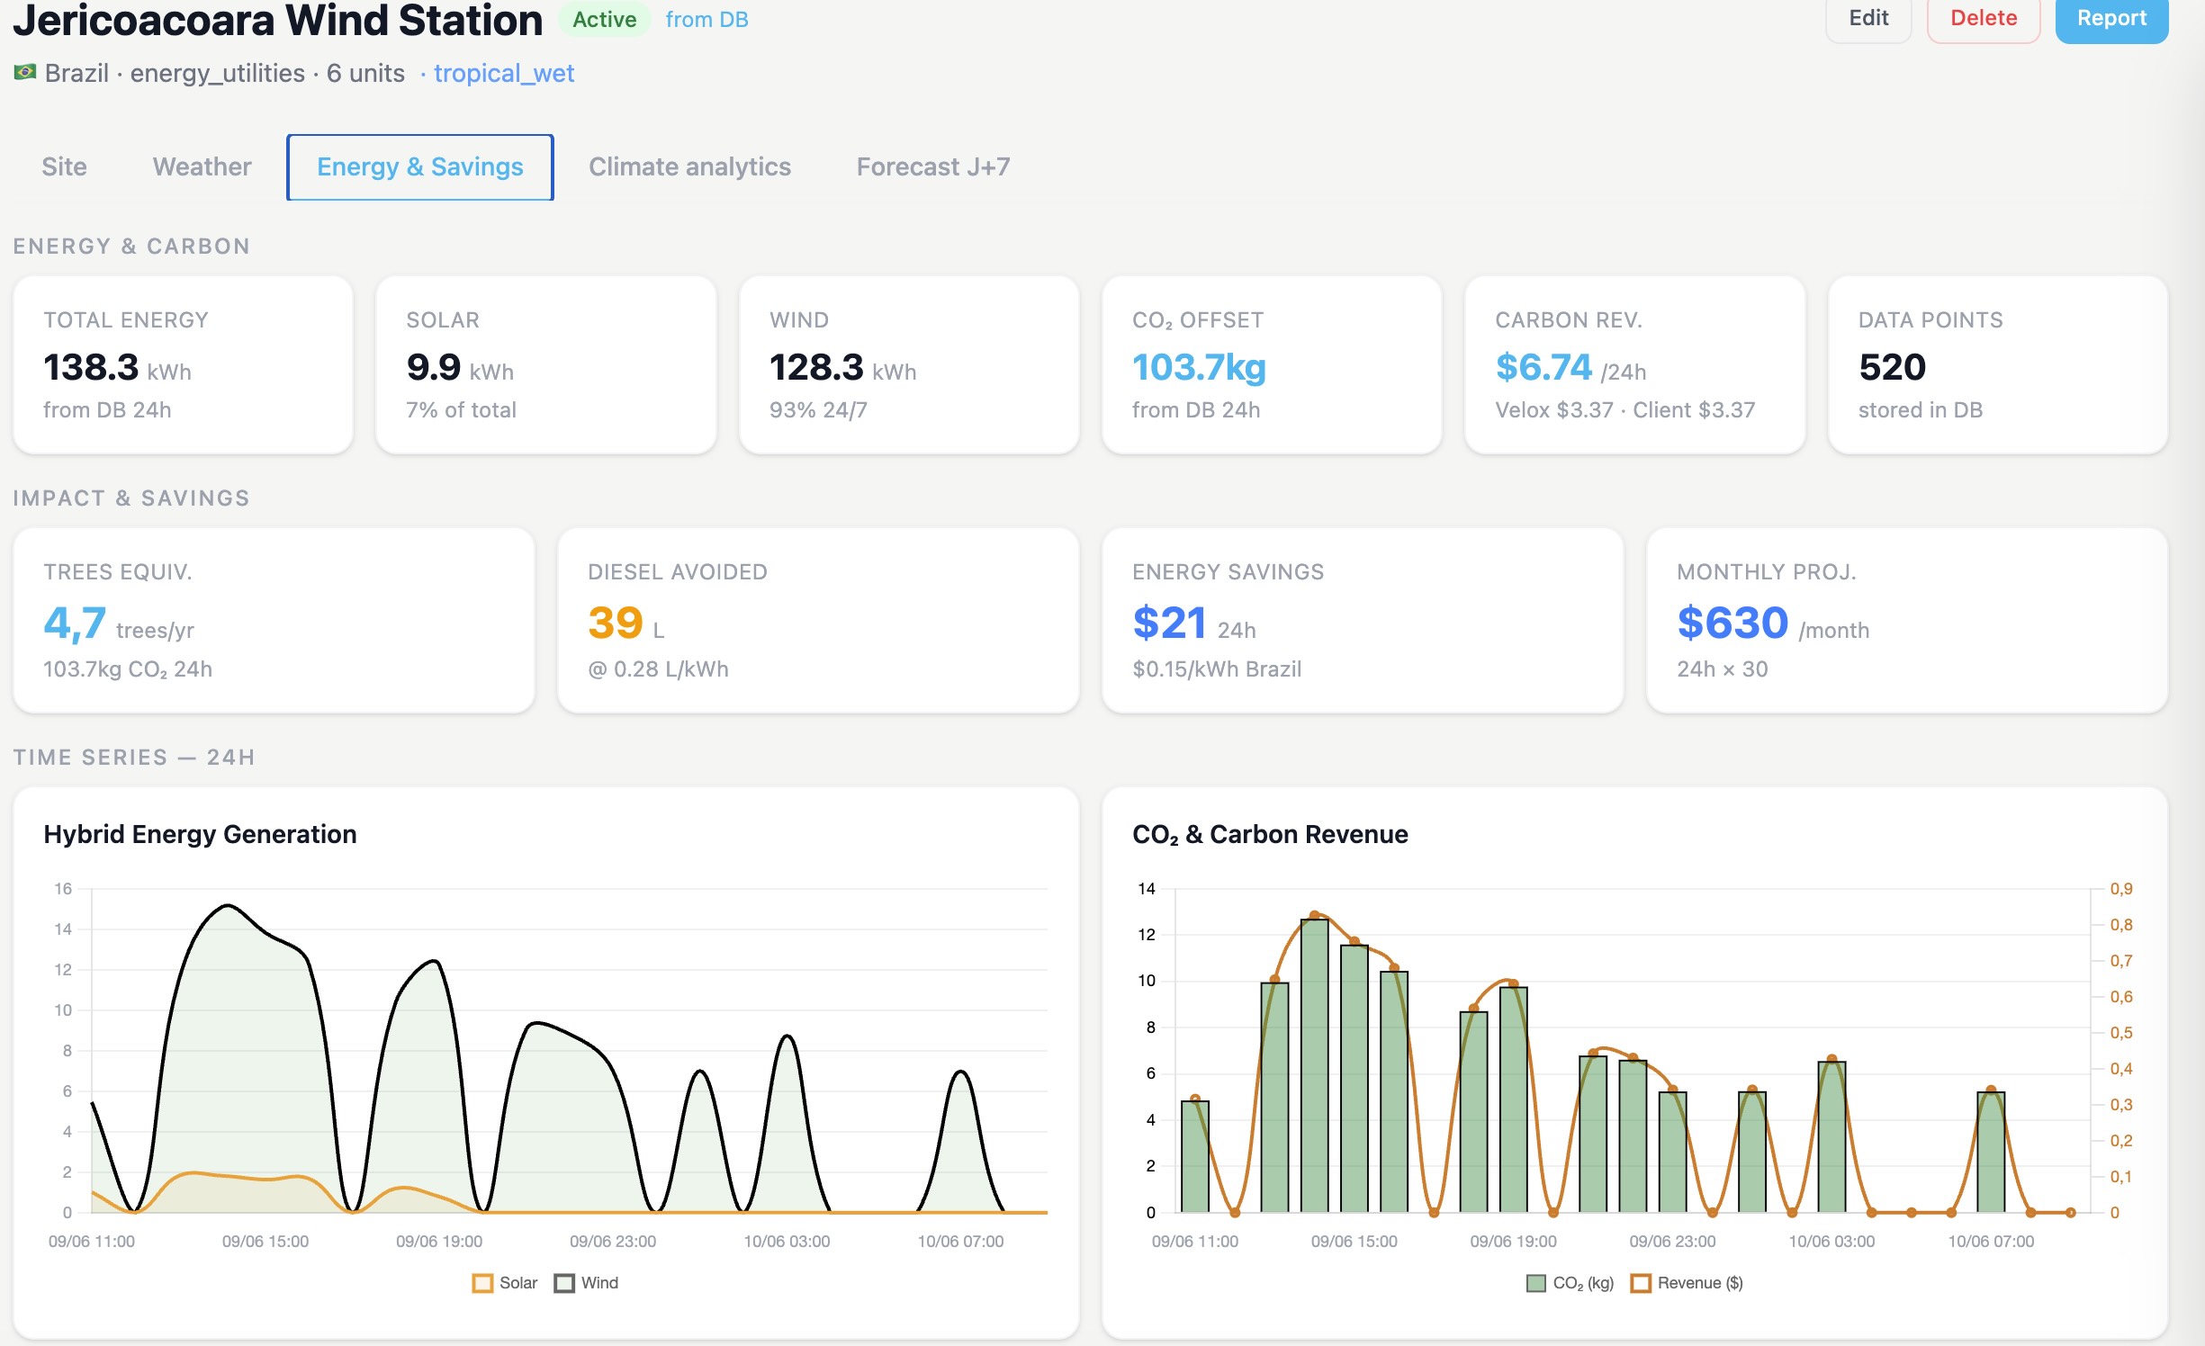2205x1346 pixels.
Task: Click the Brazil flag icon
Action: (25, 72)
